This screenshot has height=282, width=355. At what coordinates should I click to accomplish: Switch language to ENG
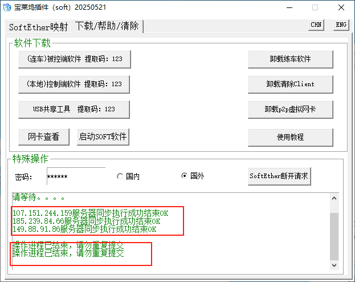[x=341, y=25]
